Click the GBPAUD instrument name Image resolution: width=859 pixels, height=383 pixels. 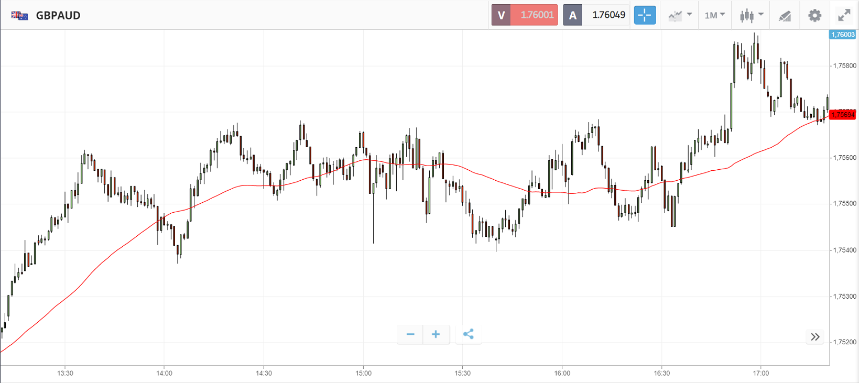(x=58, y=15)
